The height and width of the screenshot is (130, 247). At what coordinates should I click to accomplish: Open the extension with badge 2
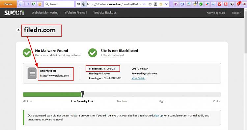point(195,4)
